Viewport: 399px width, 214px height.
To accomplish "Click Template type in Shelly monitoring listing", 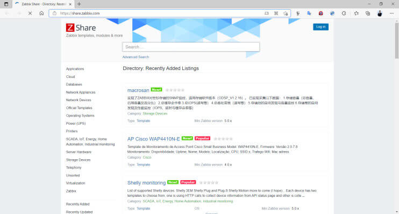I will click(143, 209).
